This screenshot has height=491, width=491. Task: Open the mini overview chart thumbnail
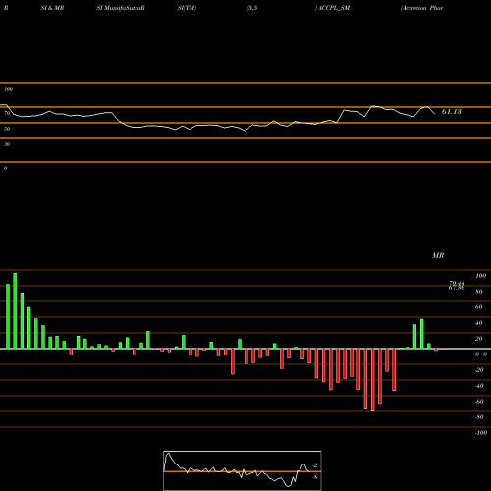(x=243, y=470)
